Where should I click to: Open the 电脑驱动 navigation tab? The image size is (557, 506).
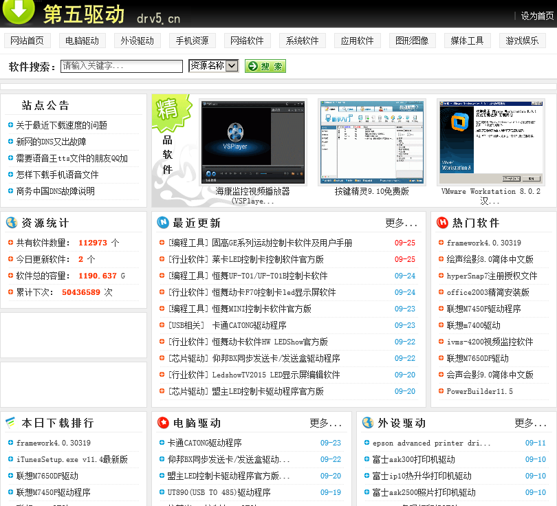pyautogui.click(x=83, y=41)
